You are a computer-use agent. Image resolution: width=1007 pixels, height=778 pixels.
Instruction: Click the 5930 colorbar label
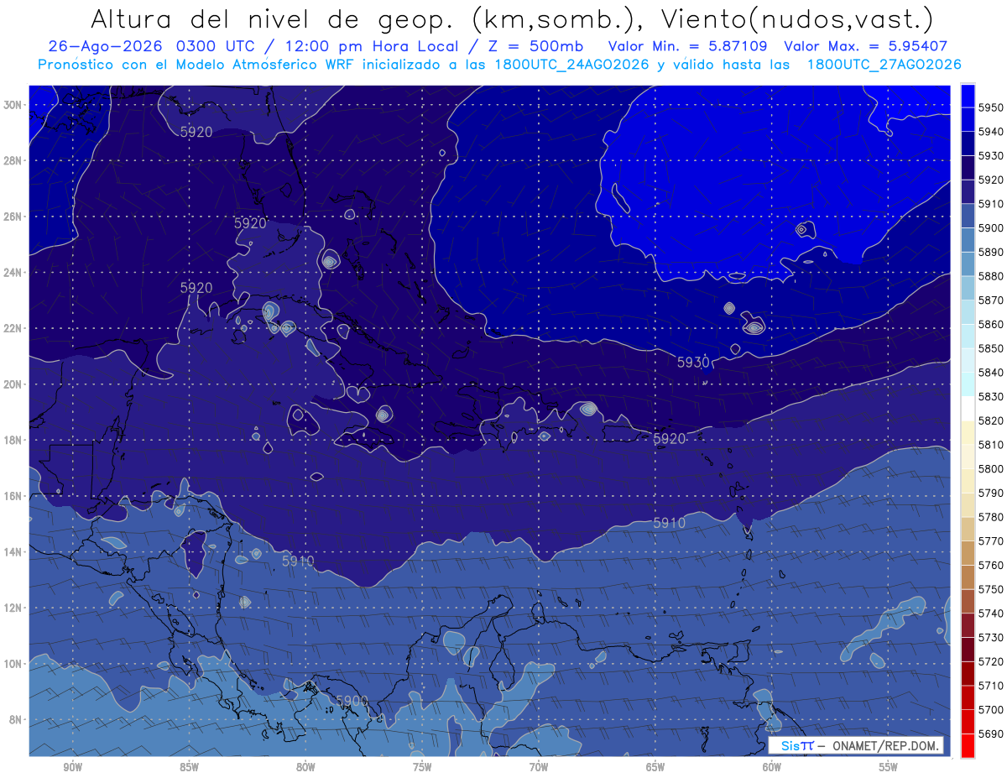coord(991,156)
